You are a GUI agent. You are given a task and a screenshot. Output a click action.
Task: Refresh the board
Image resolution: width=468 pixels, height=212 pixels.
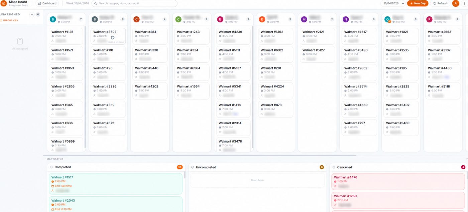[x=440, y=3]
